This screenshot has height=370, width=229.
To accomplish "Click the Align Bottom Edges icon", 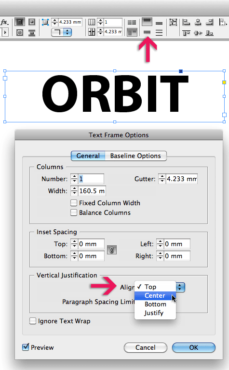I will [x=209, y=33].
